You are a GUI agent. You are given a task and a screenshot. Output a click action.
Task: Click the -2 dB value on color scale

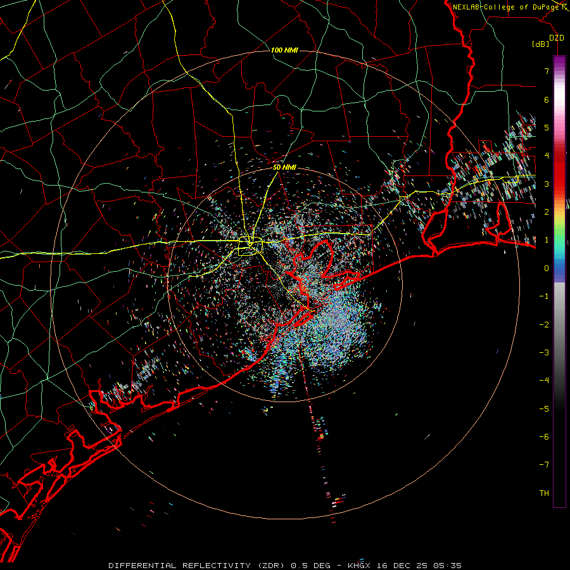[x=544, y=325]
